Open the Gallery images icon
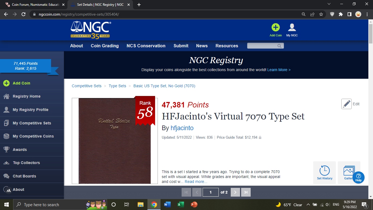373x210 pixels. tap(349, 171)
